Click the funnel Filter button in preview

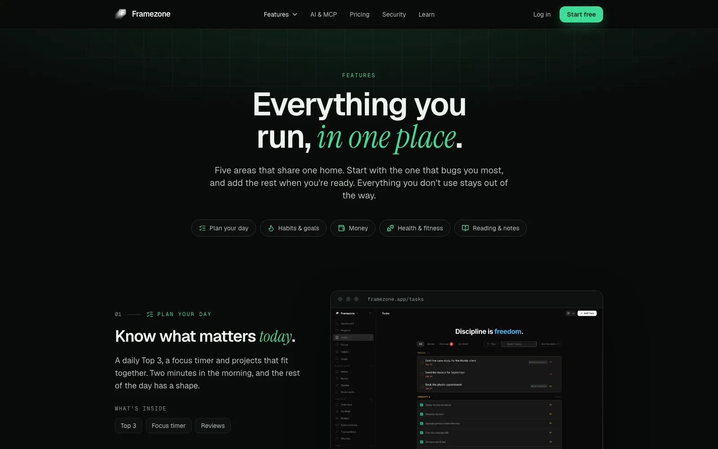point(491,344)
